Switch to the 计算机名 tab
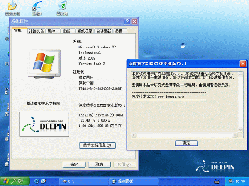 (37, 31)
